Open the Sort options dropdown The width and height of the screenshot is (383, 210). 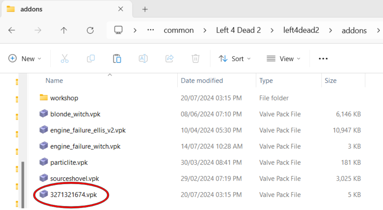234,59
